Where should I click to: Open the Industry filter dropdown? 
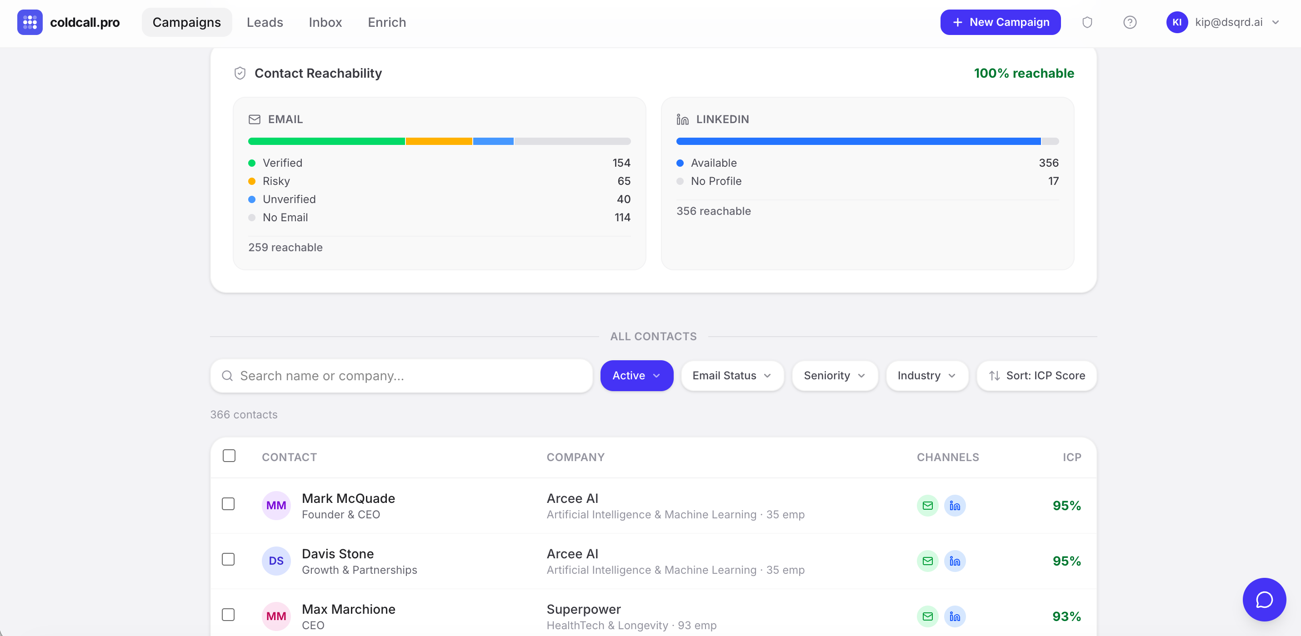pyautogui.click(x=926, y=376)
